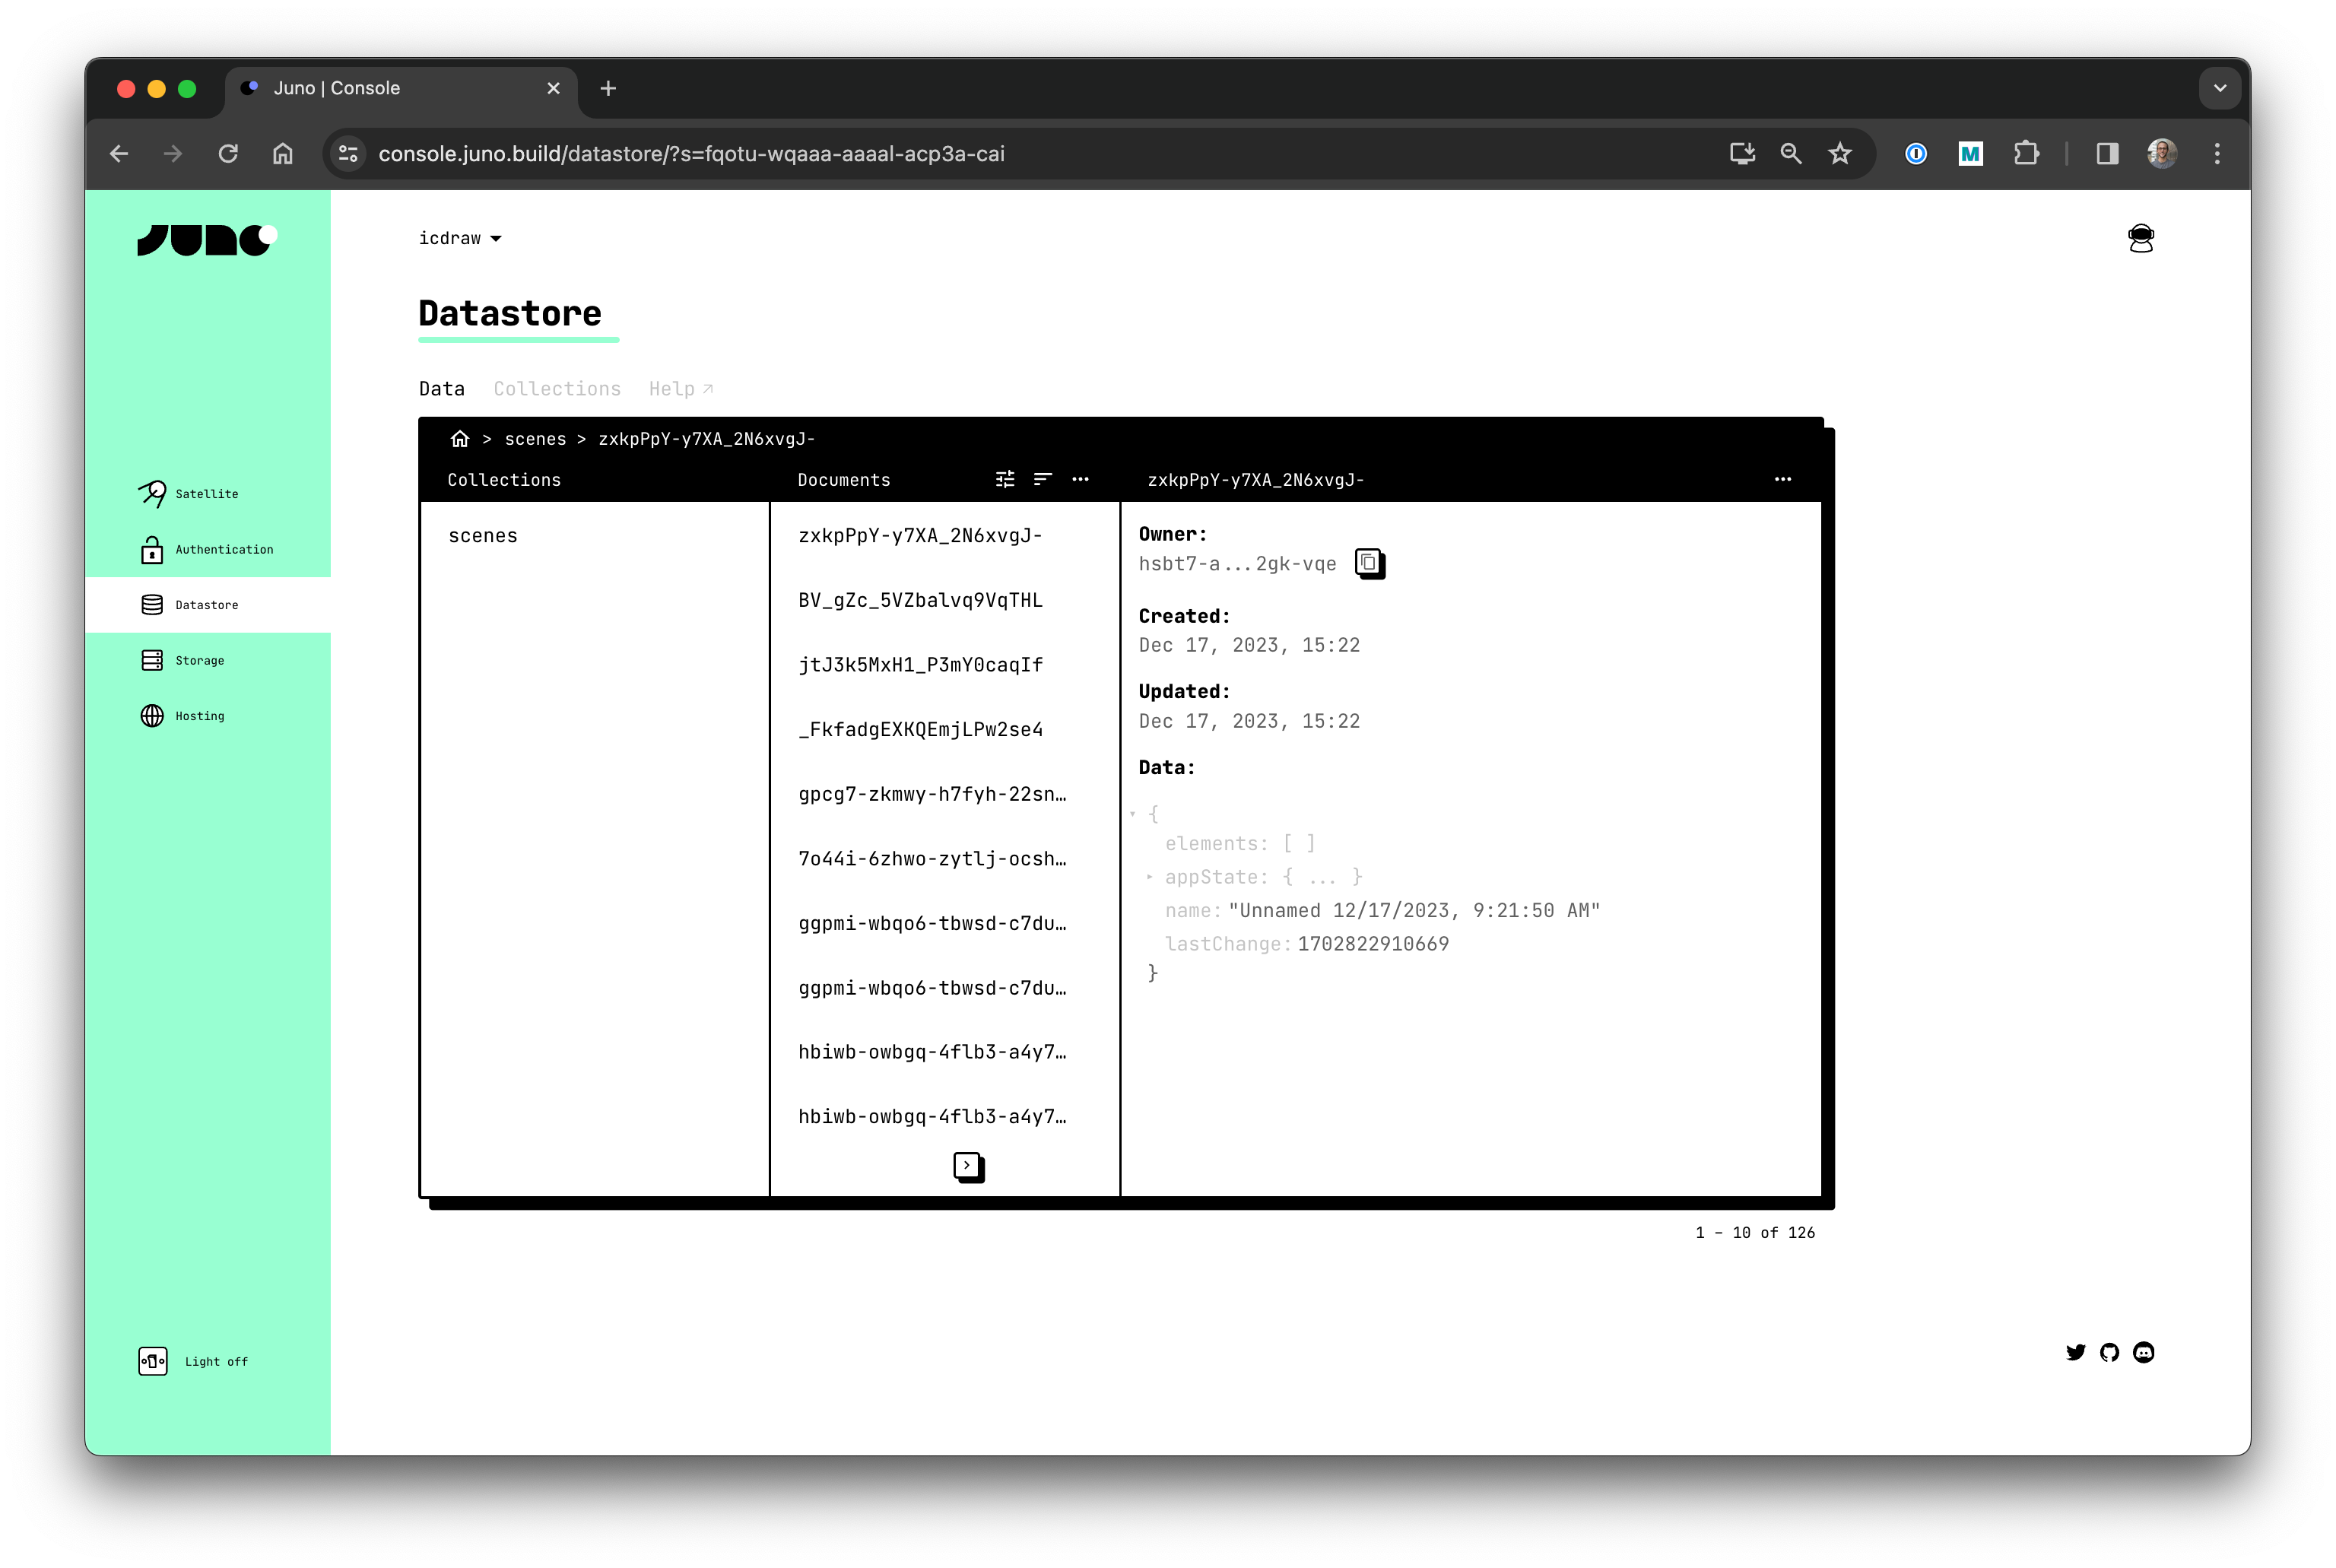The width and height of the screenshot is (2336, 1568).
Task: Go to Authentication in the sidebar
Action: [x=223, y=550]
